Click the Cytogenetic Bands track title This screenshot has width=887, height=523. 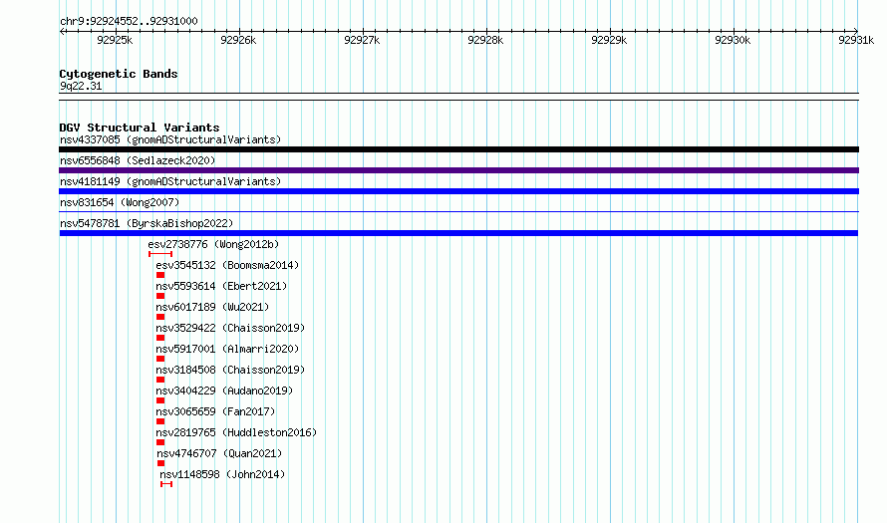[x=119, y=74]
